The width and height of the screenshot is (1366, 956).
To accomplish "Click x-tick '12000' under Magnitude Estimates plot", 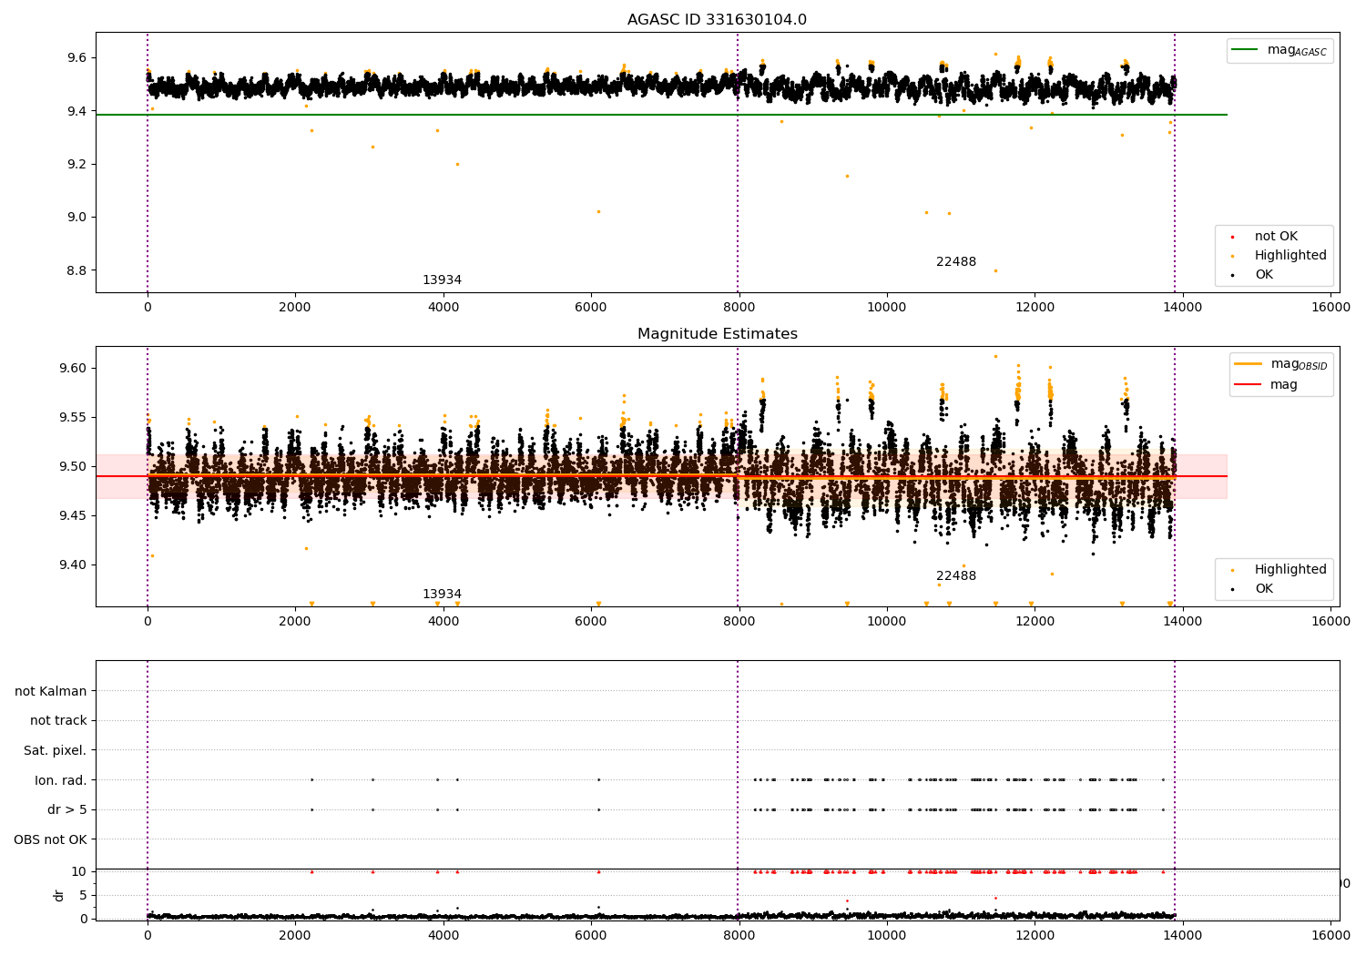I will click(x=1035, y=622).
